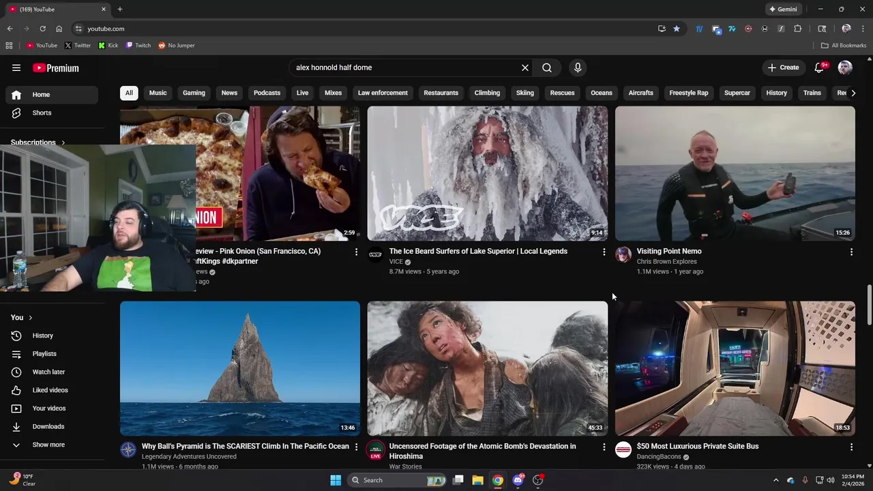Image resolution: width=873 pixels, height=491 pixels.
Task: Open the Uncensored Footage of Hiroshima title
Action: coord(483,451)
